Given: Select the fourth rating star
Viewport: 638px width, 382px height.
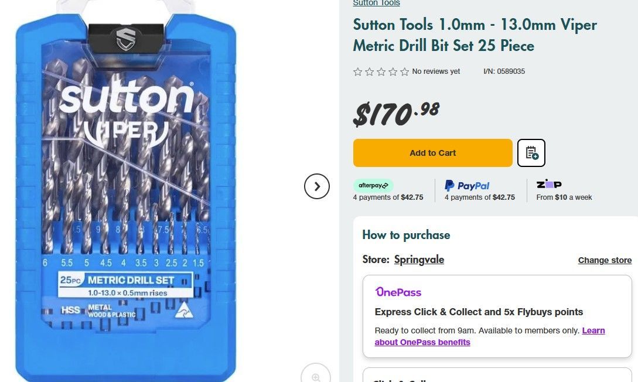Looking at the screenshot, I should pos(393,71).
